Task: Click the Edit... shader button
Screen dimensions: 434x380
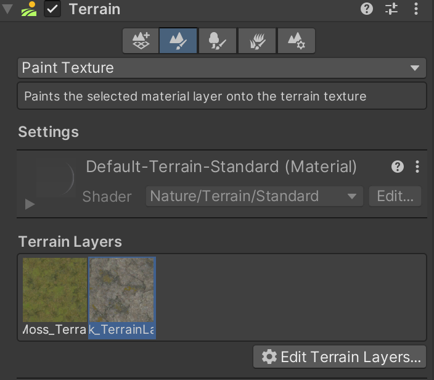Action: 395,196
